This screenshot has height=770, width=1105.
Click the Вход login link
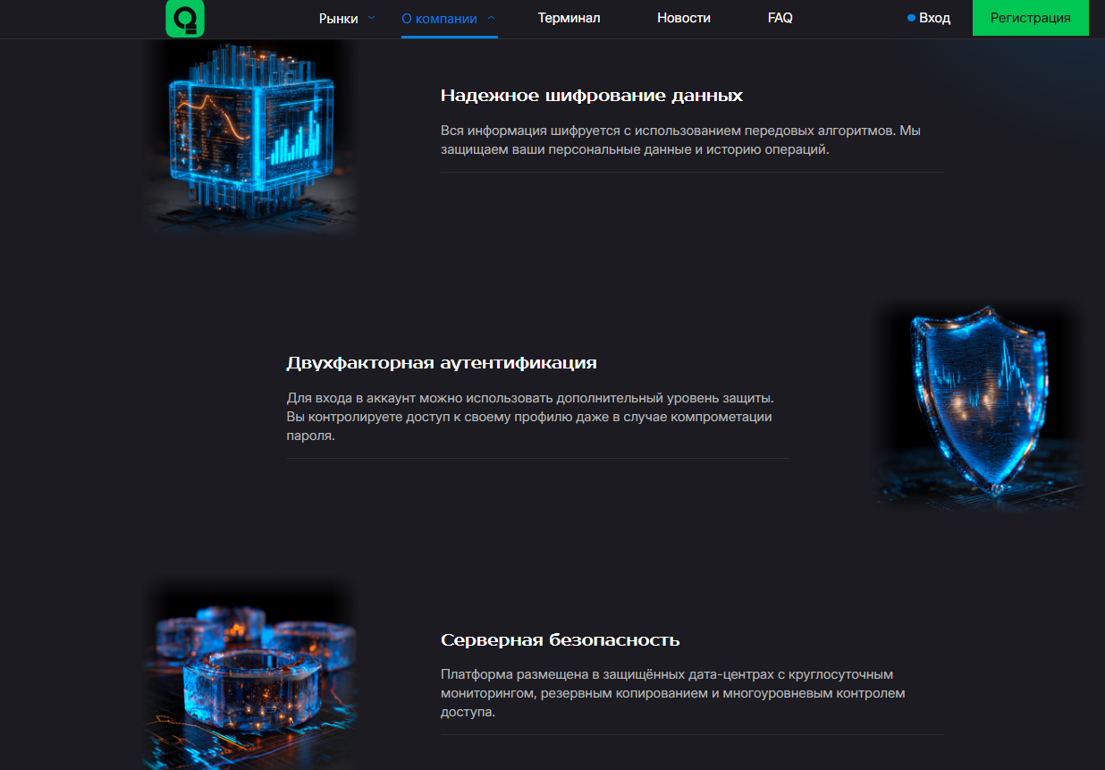[934, 18]
